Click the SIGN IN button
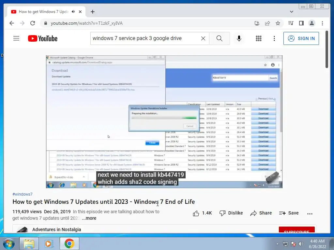334x250 pixels. tap(301, 38)
